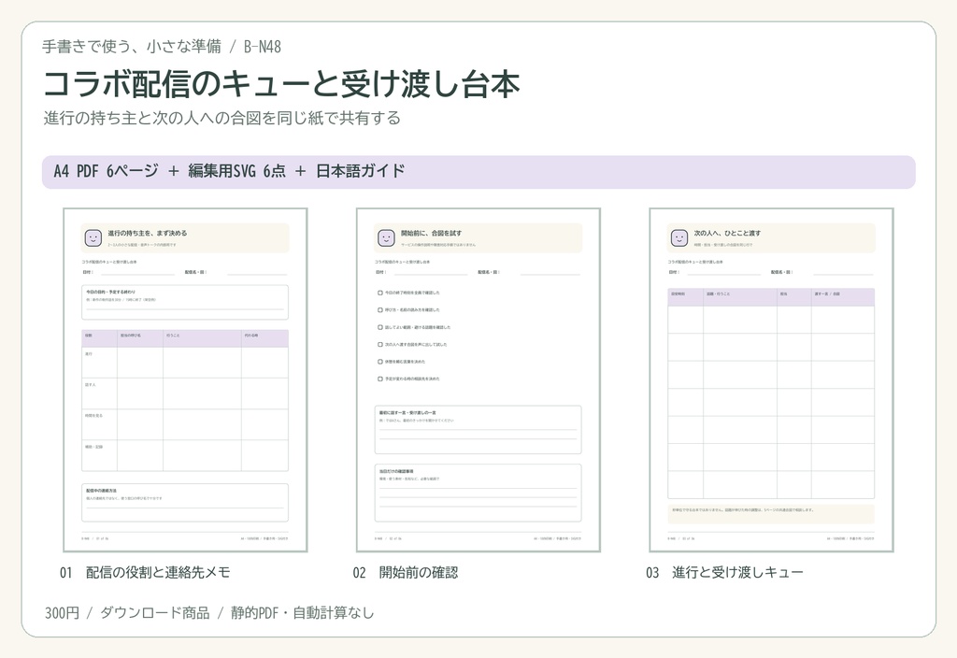Click the smiley icon beside 次の人へ、ひとこと渡す
This screenshot has height=658, width=957.
point(678,238)
